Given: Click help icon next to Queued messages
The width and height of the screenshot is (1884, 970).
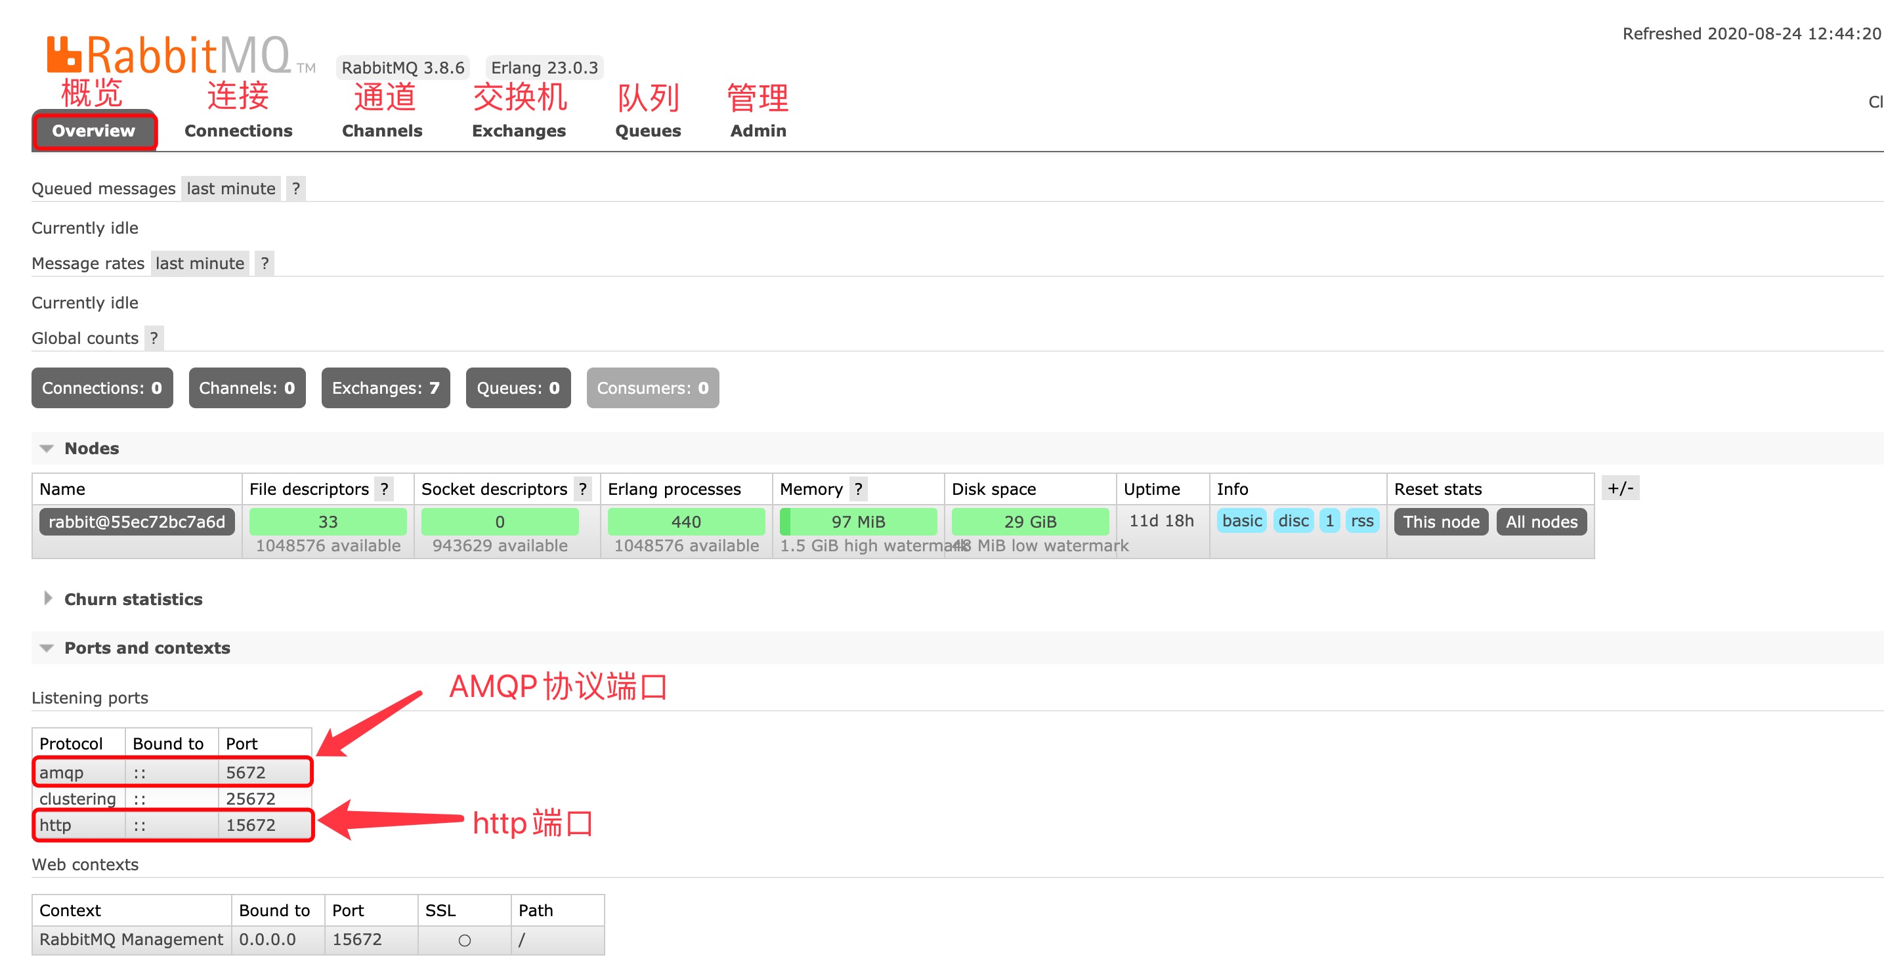Looking at the screenshot, I should [295, 188].
